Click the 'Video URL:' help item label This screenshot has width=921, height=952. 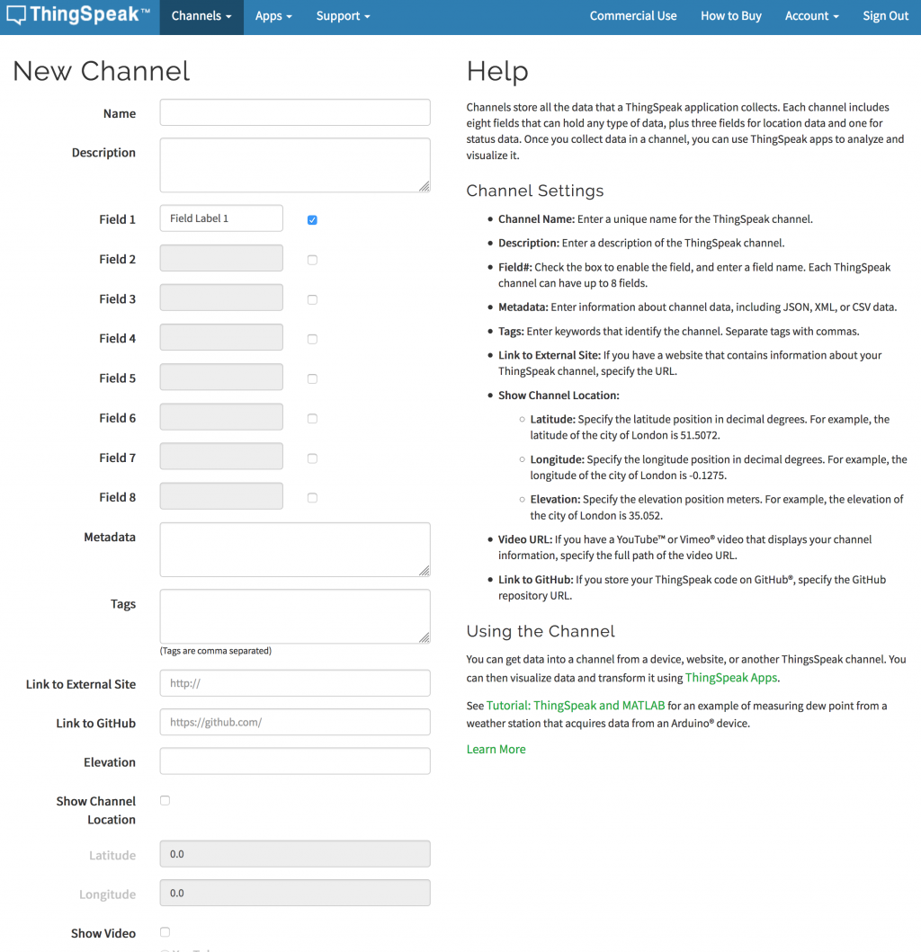click(x=525, y=539)
